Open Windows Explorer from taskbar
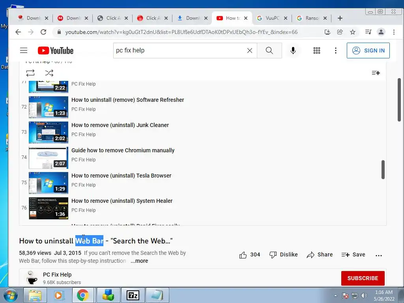 (35, 295)
